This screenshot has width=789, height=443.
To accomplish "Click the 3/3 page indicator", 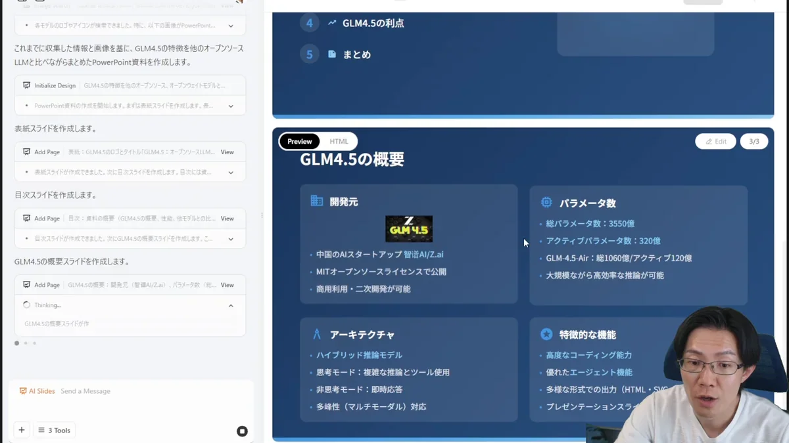I will (x=754, y=141).
